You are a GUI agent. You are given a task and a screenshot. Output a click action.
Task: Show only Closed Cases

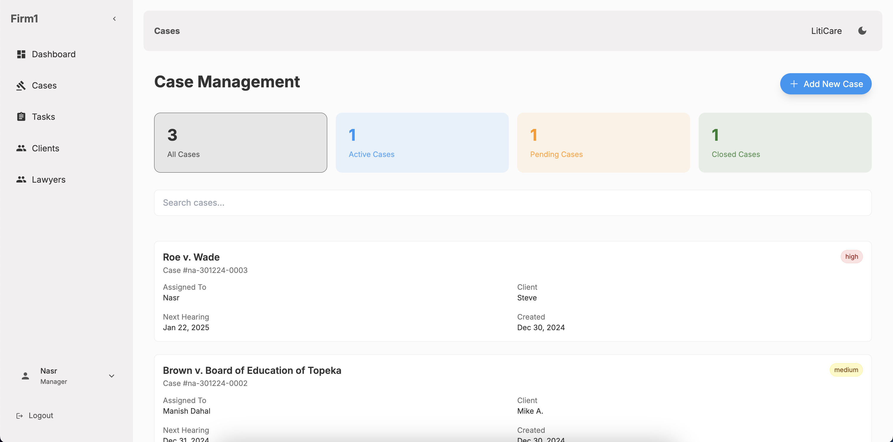click(785, 143)
